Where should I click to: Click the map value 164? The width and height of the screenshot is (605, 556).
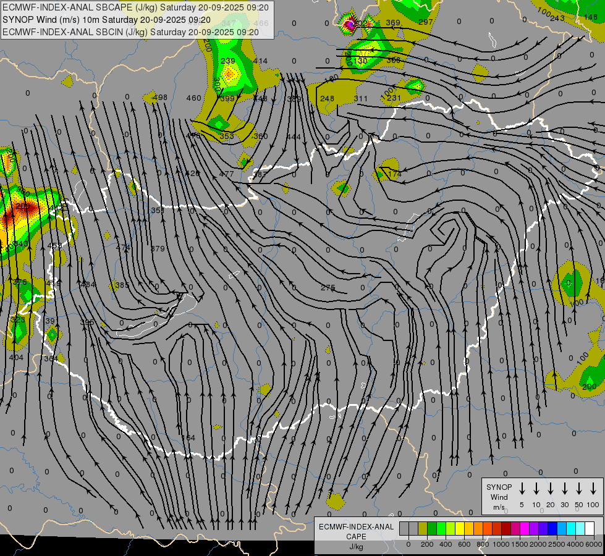[x=188, y=437]
